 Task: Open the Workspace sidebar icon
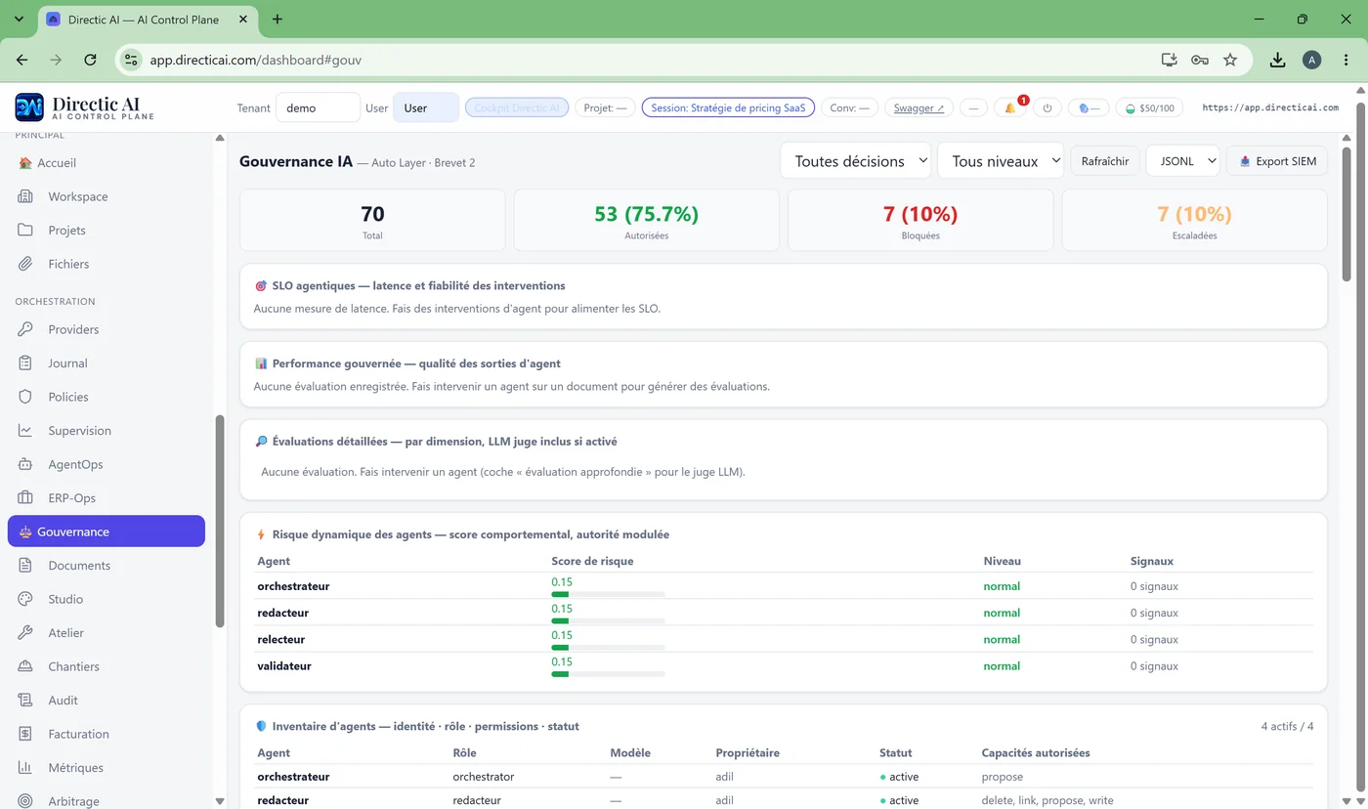pos(26,196)
